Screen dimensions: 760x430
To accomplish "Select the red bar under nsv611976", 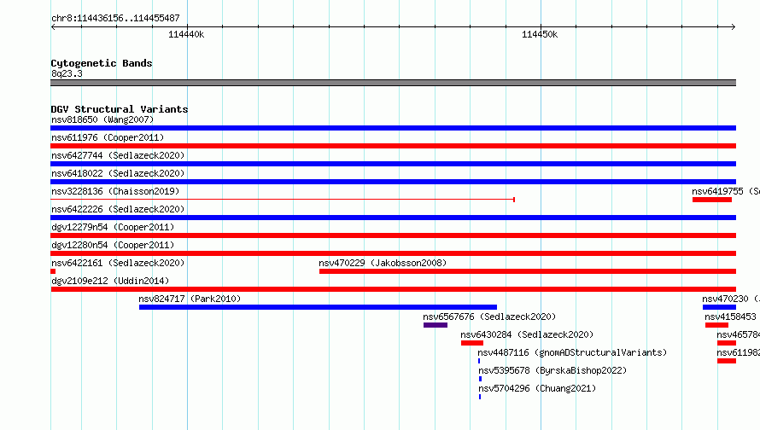I will [x=393, y=146].
